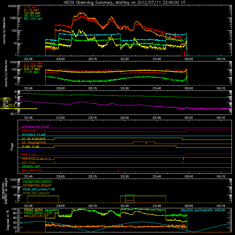
Task: Select the M class label on GOES axis
Action: 16,92
